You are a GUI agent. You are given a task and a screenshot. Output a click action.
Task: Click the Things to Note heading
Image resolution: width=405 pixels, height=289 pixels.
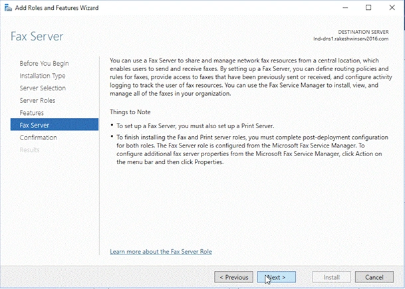[x=130, y=112]
